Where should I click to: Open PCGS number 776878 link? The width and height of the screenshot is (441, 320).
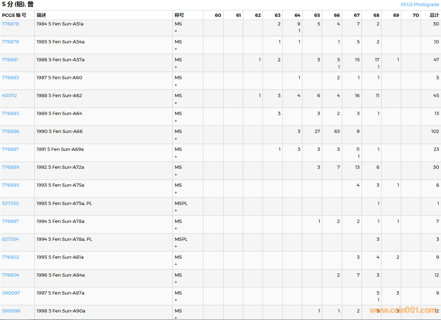click(10, 24)
